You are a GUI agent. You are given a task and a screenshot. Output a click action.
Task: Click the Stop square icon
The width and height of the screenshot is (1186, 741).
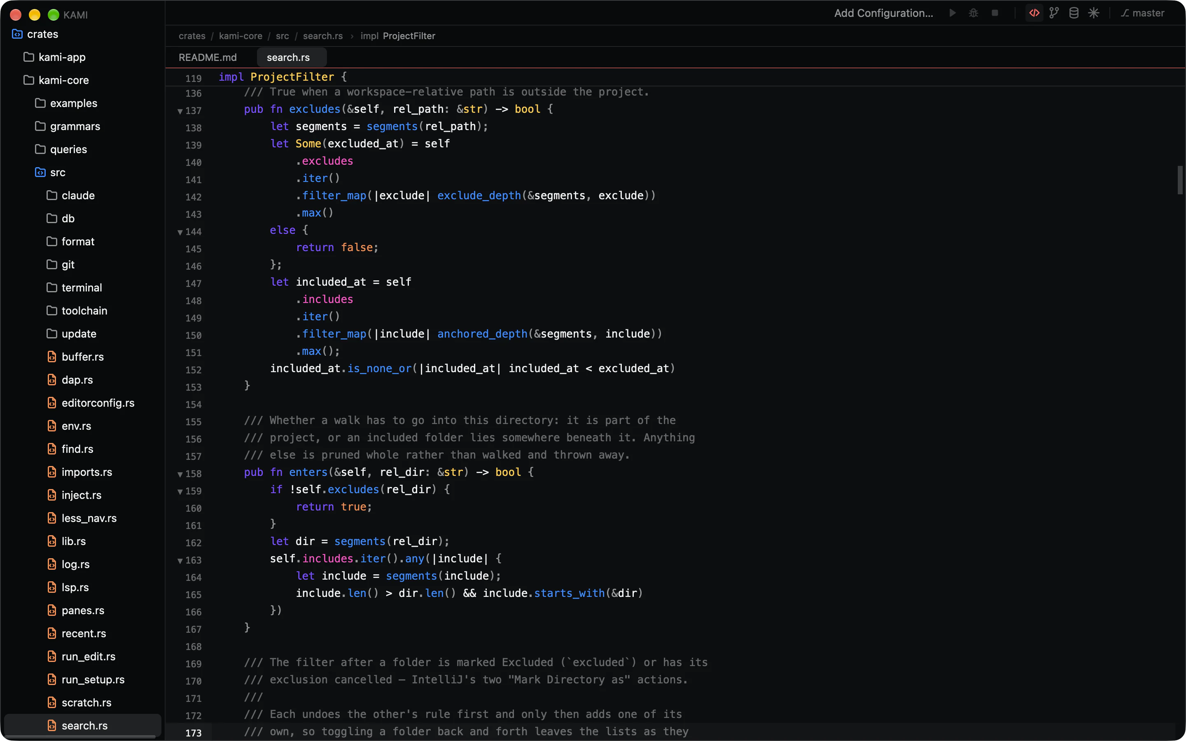tap(995, 13)
